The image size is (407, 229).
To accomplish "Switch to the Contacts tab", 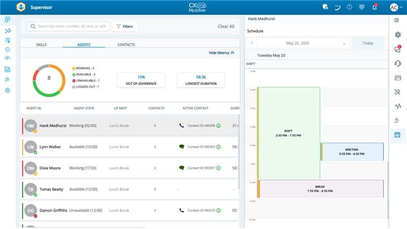I will pos(126,45).
